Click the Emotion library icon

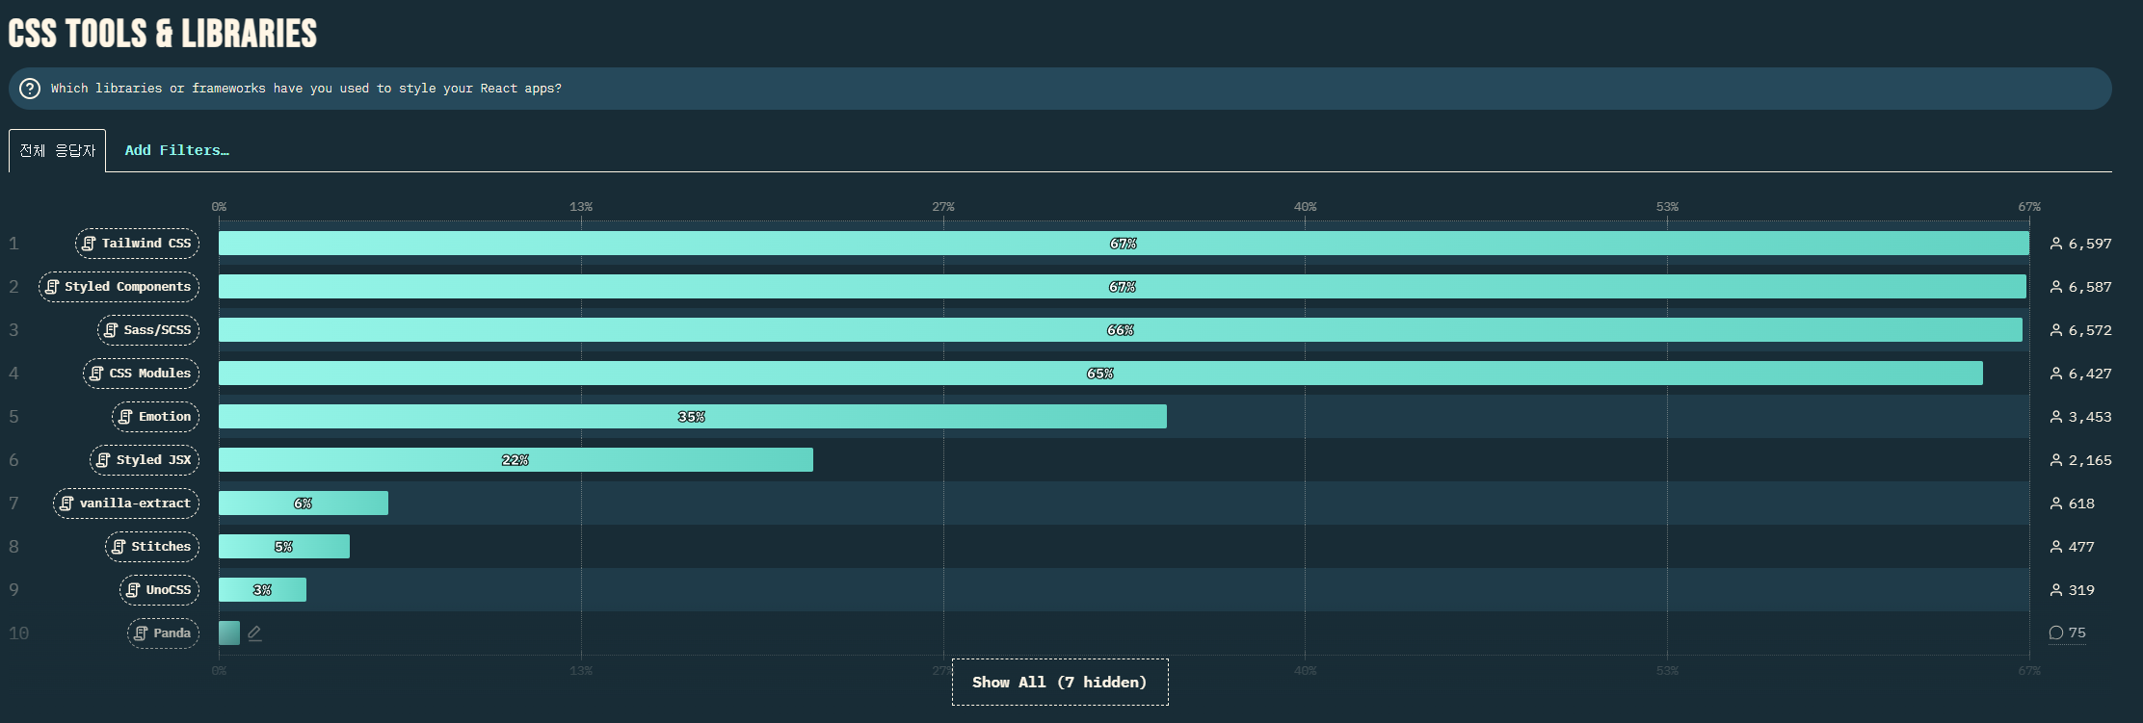pyautogui.click(x=125, y=417)
